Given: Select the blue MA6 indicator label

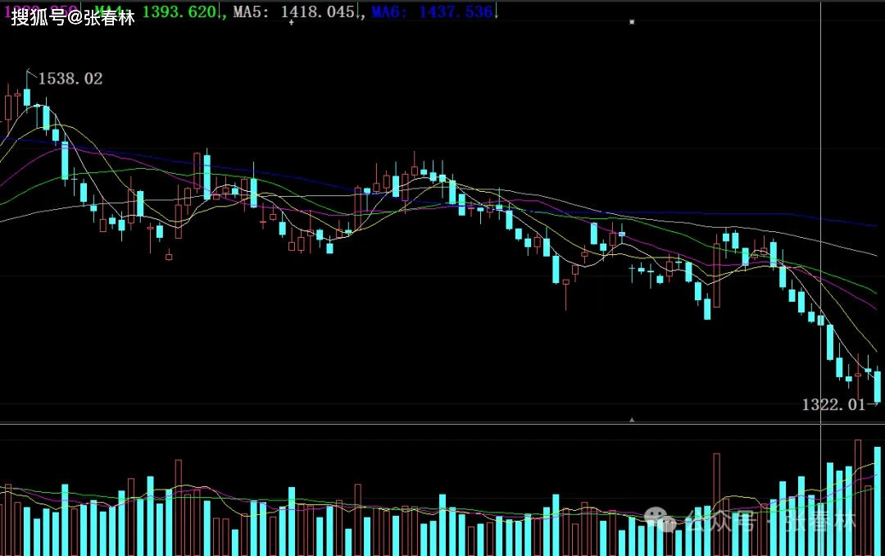Looking at the screenshot, I should pos(391,11).
